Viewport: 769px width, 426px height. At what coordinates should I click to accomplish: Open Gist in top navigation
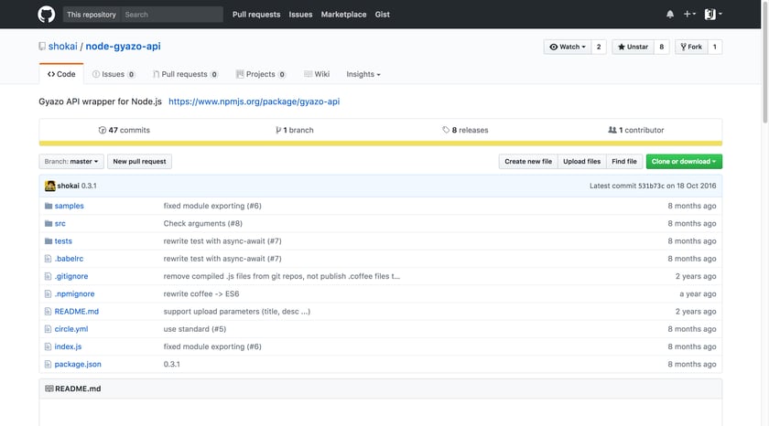[383, 15]
